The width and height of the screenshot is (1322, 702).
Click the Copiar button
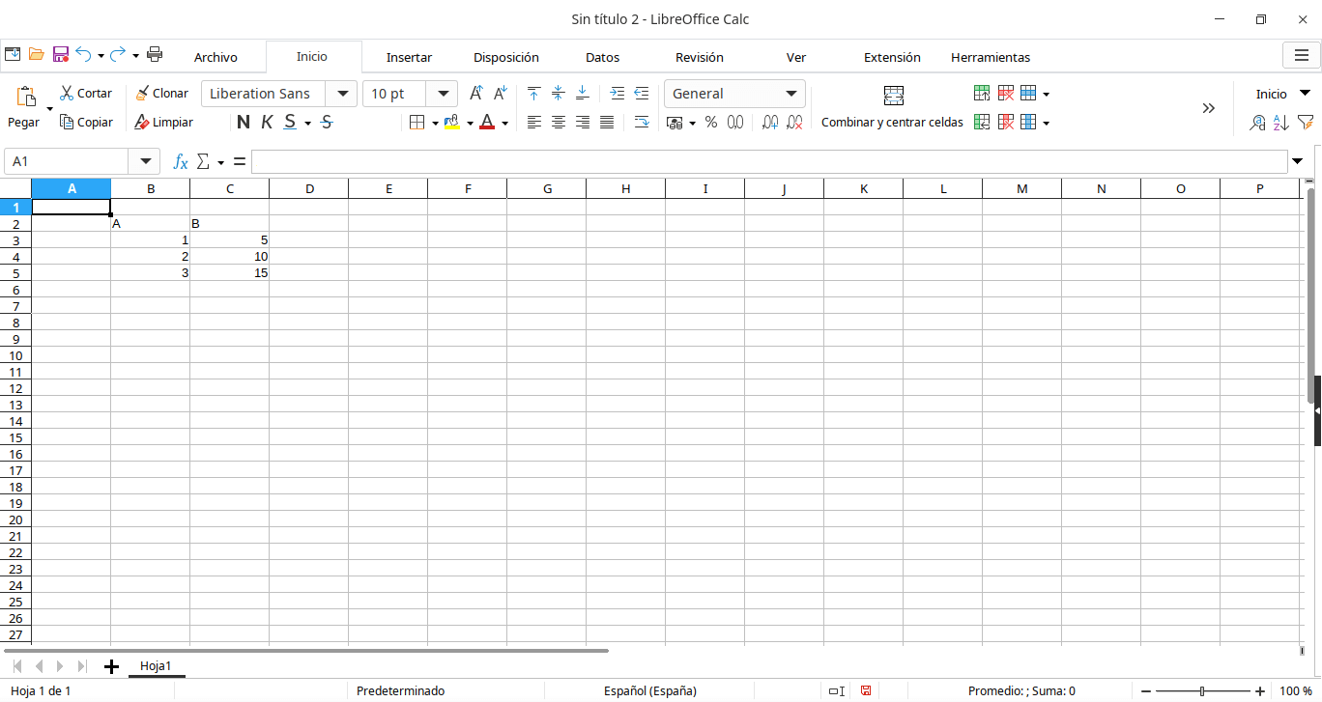click(85, 123)
